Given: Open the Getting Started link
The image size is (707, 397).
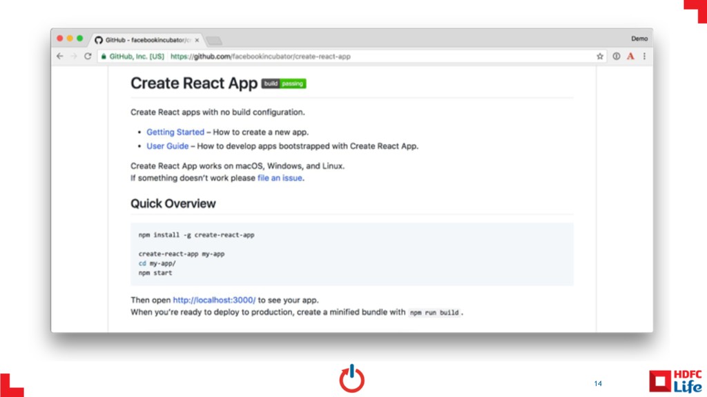Looking at the screenshot, I should click(x=175, y=132).
